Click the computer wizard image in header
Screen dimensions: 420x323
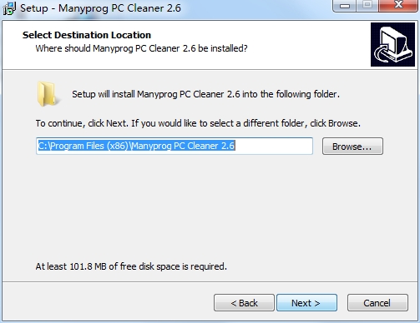(392, 44)
